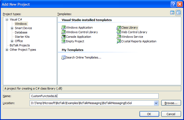The width and height of the screenshot is (184, 120).
Task: Expand the Smart Device node
Action: pos(12,28)
